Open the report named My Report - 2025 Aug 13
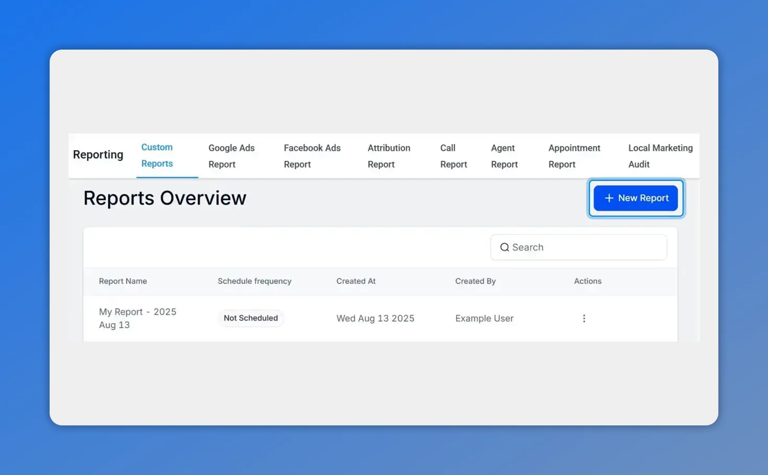This screenshot has height=475, width=768. coord(137,318)
